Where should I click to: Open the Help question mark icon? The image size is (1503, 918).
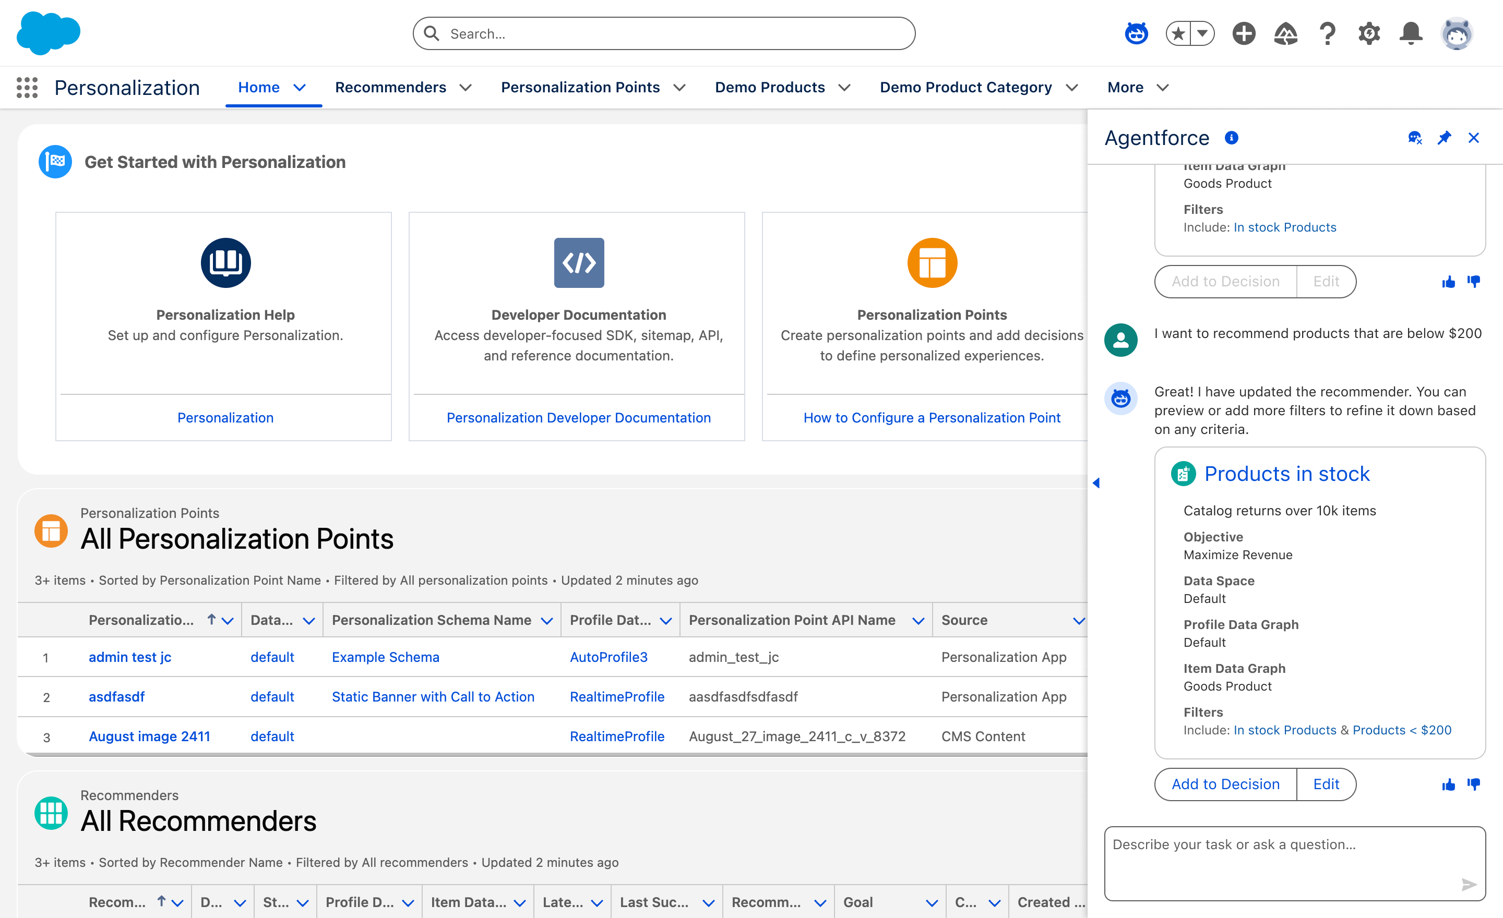[1327, 33]
